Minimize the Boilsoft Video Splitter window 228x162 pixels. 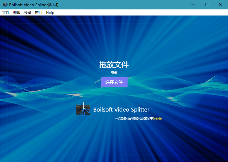193,5
